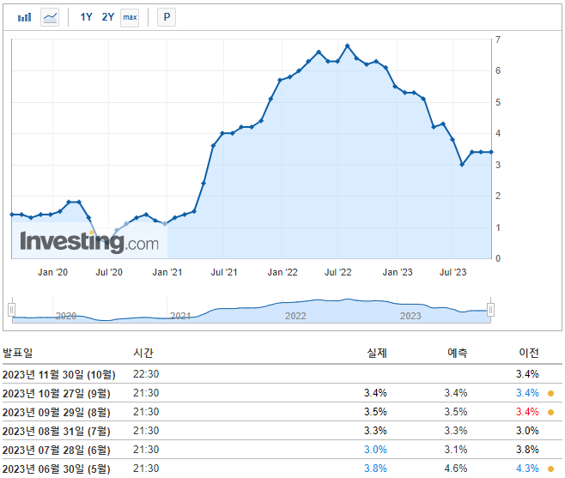Click the P toolbar button
The width and height of the screenshot is (565, 478).
coord(167,17)
